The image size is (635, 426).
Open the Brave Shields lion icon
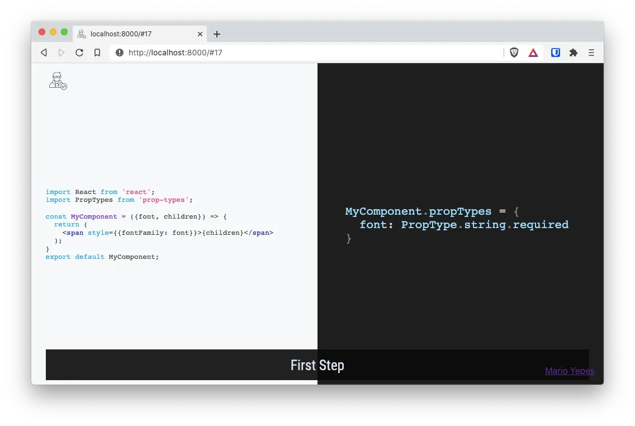(x=514, y=53)
